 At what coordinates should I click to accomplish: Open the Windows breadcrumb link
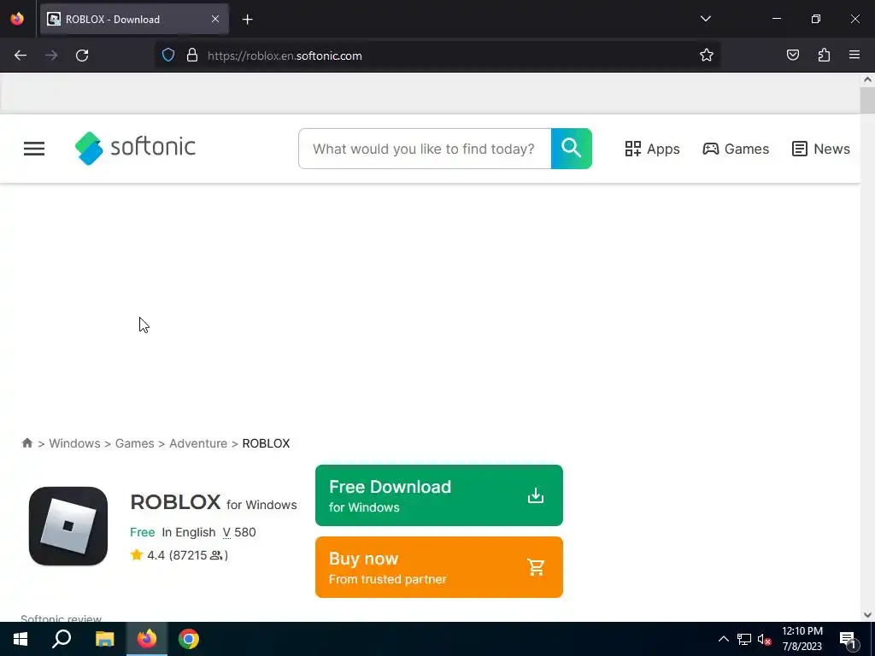[75, 443]
